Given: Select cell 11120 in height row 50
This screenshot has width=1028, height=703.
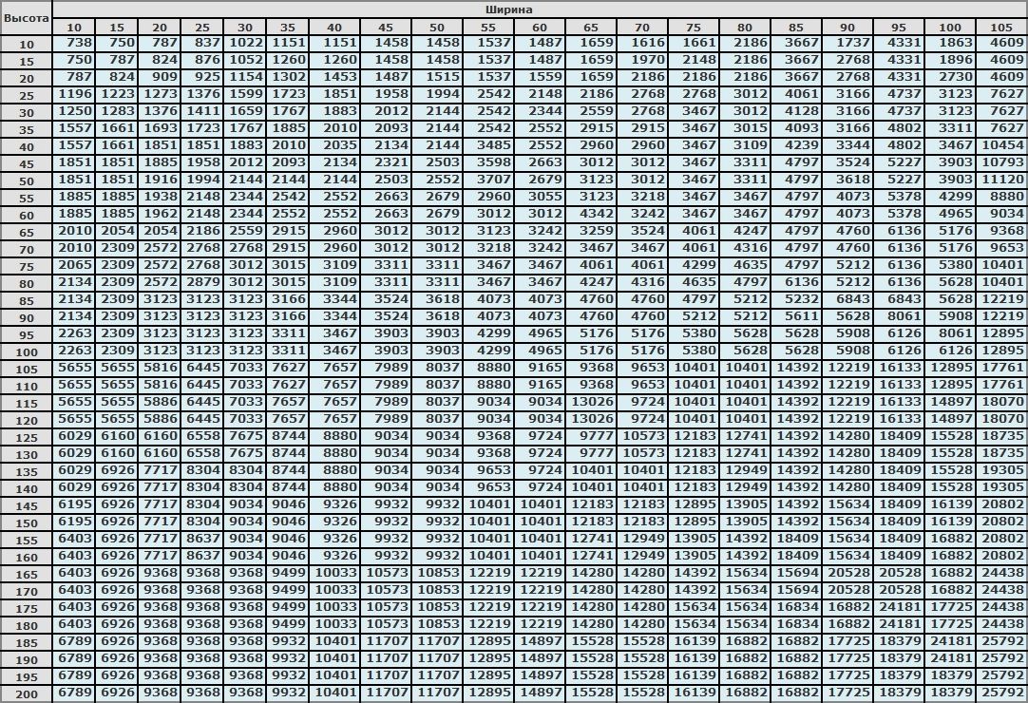Looking at the screenshot, I should (x=1000, y=180).
